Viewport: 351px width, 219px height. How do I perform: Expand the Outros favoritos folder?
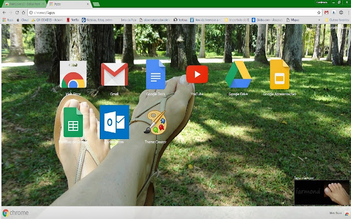click(337, 20)
